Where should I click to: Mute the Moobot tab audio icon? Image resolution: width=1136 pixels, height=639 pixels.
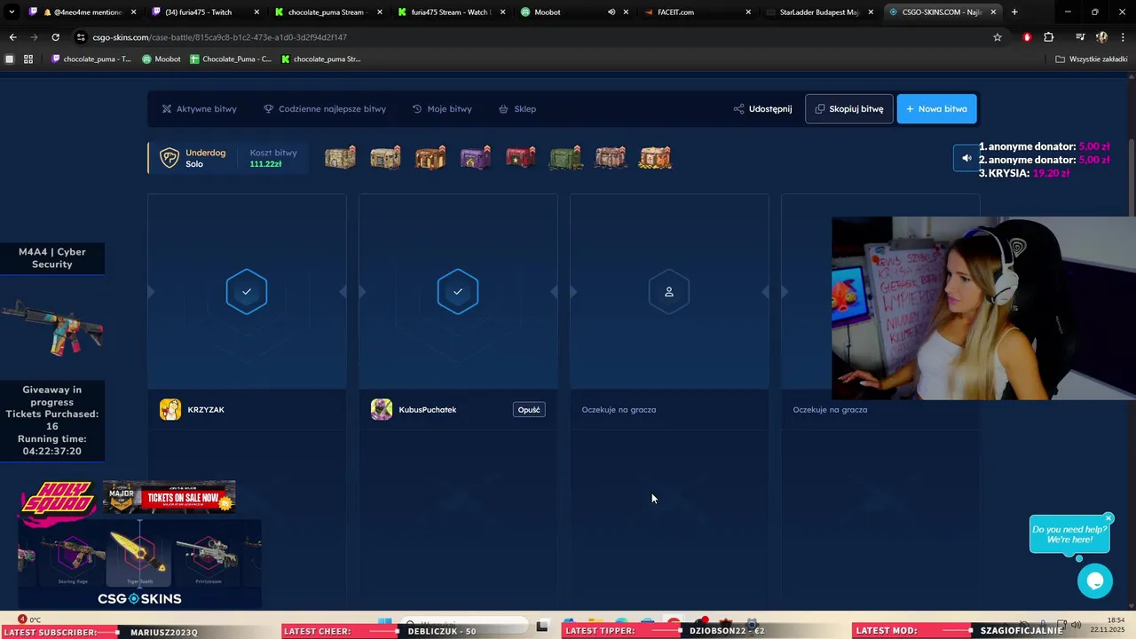point(611,12)
